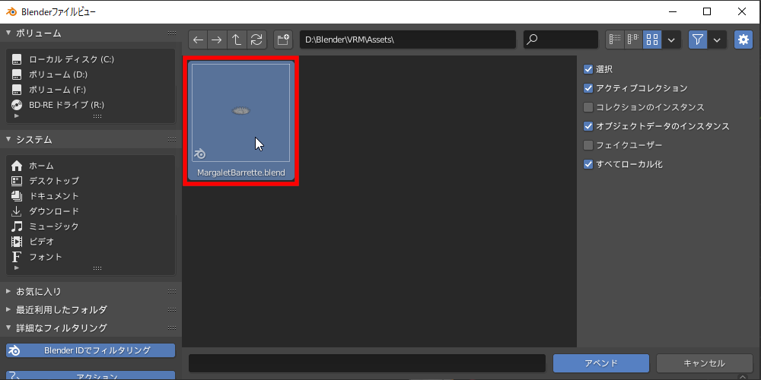
Task: Go to ドキュメント folder
Action: [x=91, y=196]
